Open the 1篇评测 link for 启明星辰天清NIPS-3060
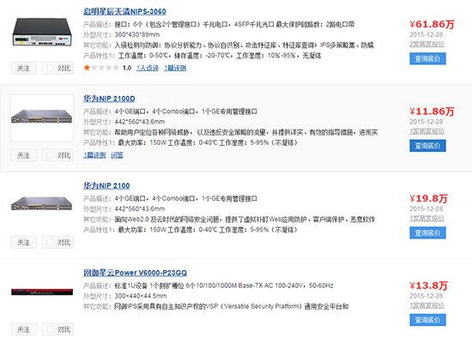The image size is (472, 337). pyautogui.click(x=175, y=68)
